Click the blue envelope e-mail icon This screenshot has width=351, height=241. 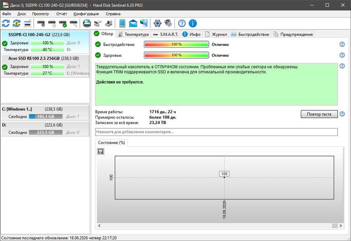[133, 23]
